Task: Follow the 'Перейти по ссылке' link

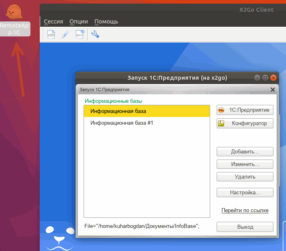Action: pyautogui.click(x=245, y=211)
